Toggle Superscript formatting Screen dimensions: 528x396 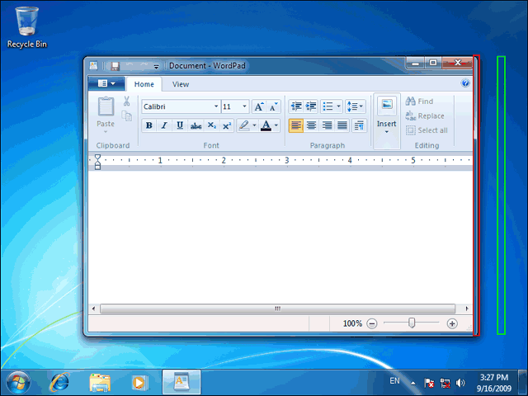tap(227, 125)
